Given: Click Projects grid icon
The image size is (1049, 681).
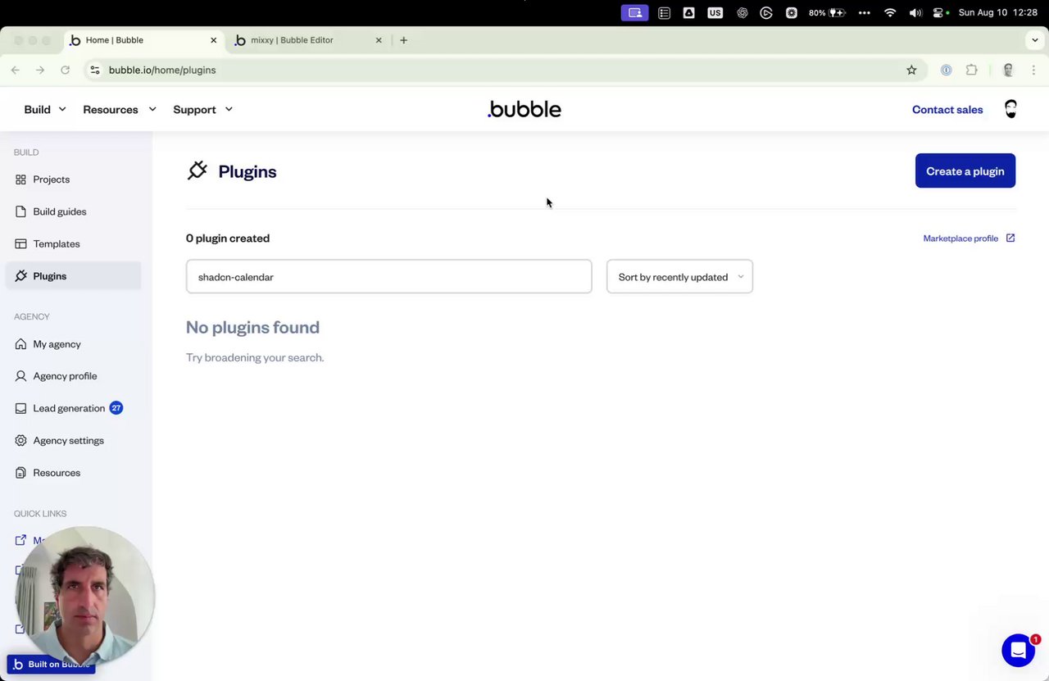Looking at the screenshot, I should click(x=20, y=179).
